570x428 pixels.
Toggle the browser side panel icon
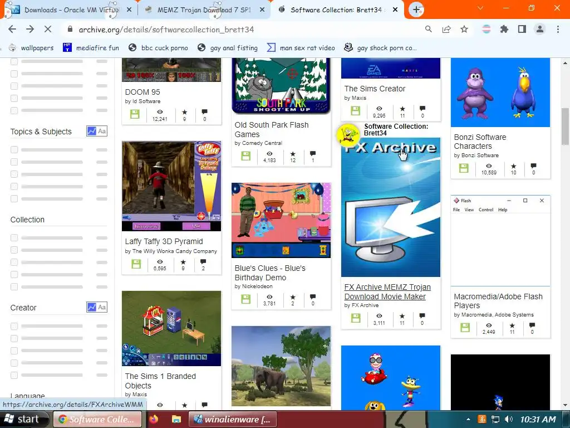pos(522,29)
